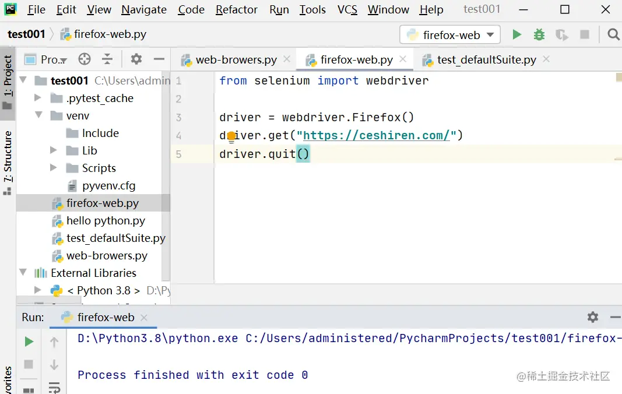Expand the Lib folder
Viewport: 622px width, 394px height.
point(54,150)
